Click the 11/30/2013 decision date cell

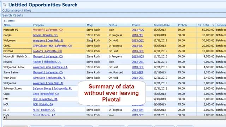[165, 56]
